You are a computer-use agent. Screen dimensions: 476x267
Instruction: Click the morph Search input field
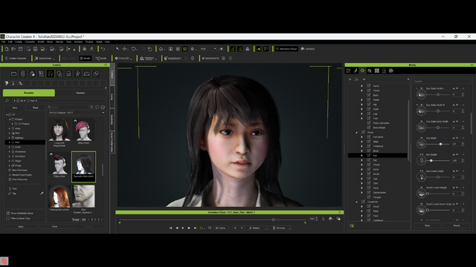pos(443,81)
